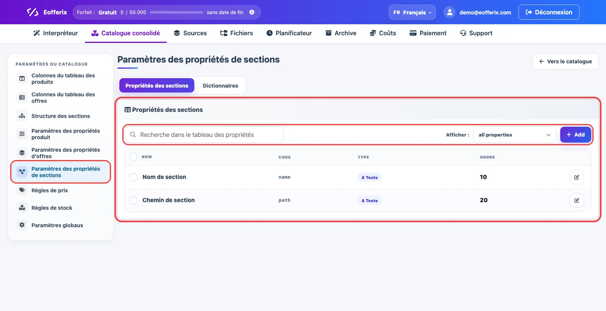The image size is (606, 311).
Task: Click the user avatar icon
Action: pos(450,12)
